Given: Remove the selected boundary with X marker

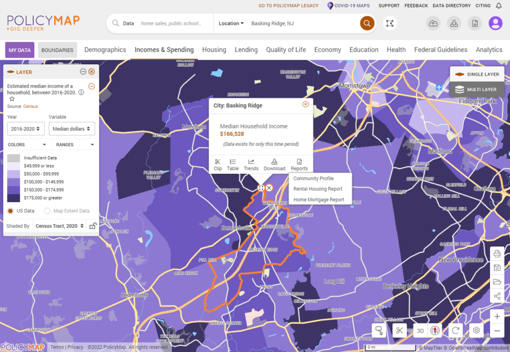Looking at the screenshot, I should [269, 188].
